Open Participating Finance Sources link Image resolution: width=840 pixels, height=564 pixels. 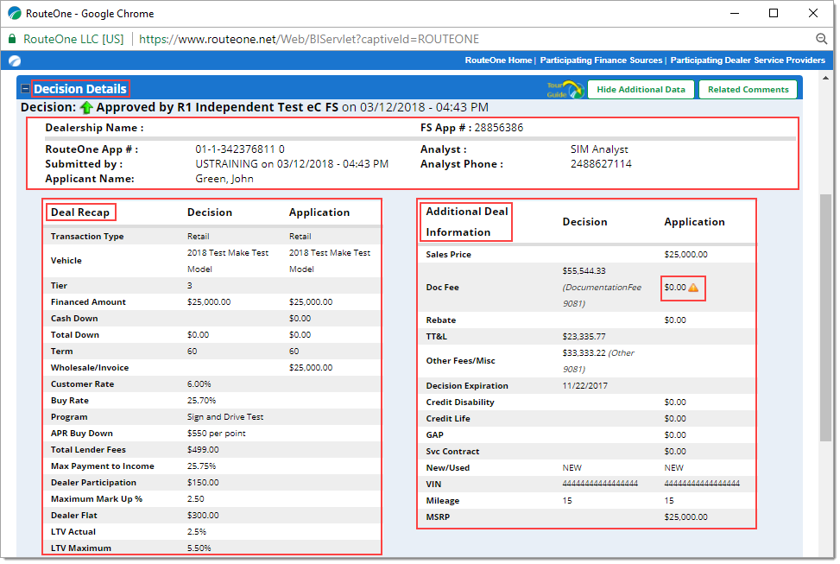601,60
